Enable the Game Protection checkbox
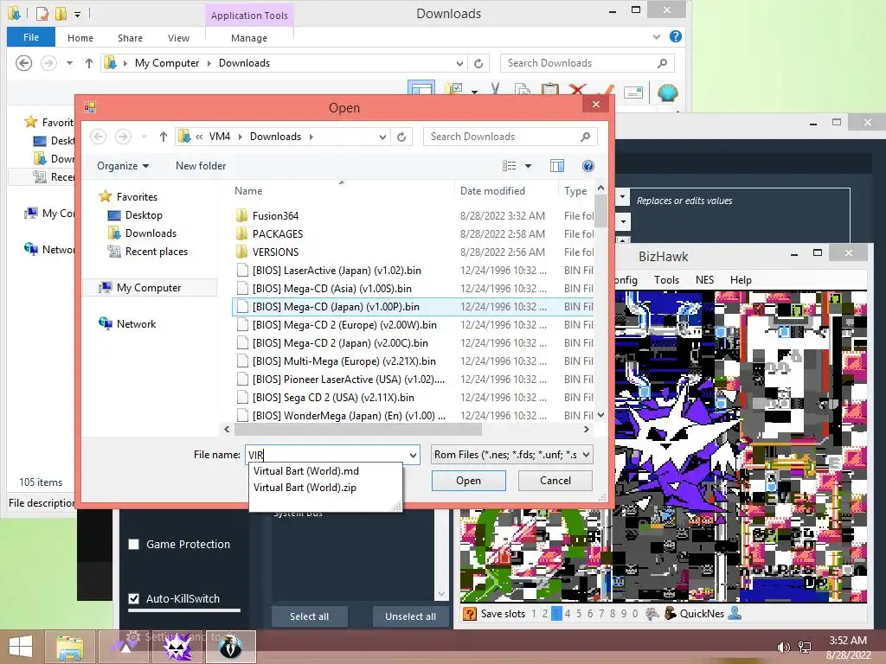 pos(134,545)
